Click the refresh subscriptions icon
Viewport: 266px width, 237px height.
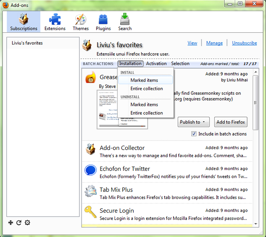tap(19, 222)
